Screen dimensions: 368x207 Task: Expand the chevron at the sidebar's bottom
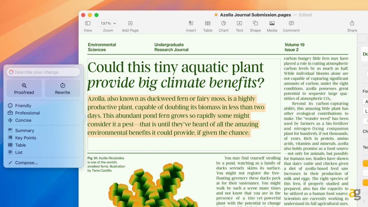(x=364, y=201)
